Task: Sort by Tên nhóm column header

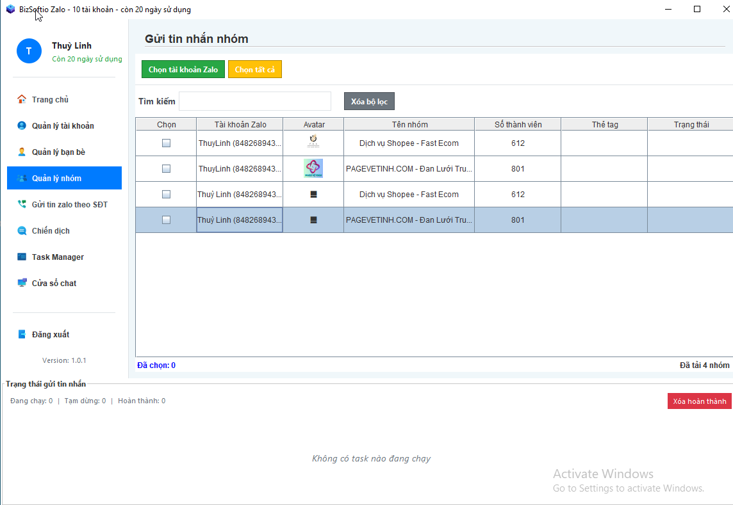Action: [409, 124]
